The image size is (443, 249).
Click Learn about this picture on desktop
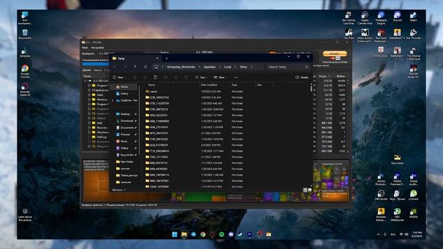tap(25, 215)
